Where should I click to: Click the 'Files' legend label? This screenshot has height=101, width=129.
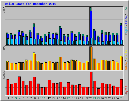click(x=126, y=20)
